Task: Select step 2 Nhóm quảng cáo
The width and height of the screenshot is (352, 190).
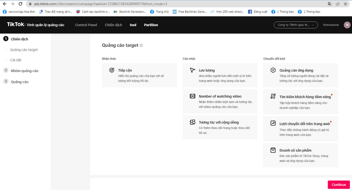Action: [x=21, y=71]
